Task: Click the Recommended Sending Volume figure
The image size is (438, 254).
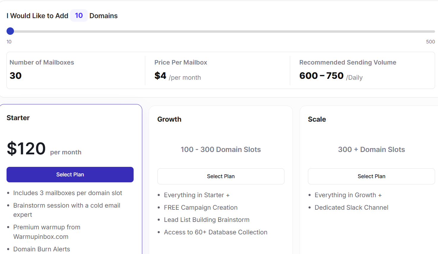Action: point(321,75)
